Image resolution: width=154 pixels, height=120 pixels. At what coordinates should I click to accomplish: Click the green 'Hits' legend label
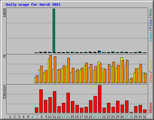point(150,12)
